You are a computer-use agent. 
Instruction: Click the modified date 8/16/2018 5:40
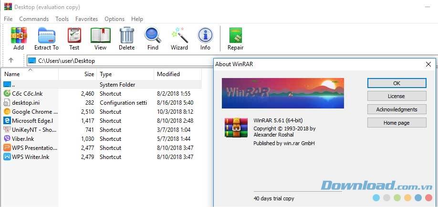point(175,102)
